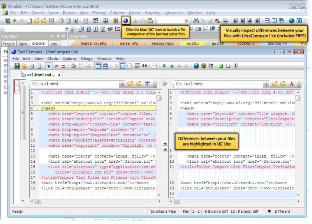Click the swap panes blue arrows icon
Viewport: 312px width, 224px height.
[x=145, y=66]
